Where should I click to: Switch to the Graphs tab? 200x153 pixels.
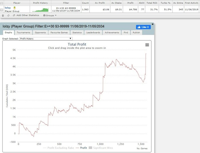pyautogui.click(x=8, y=32)
